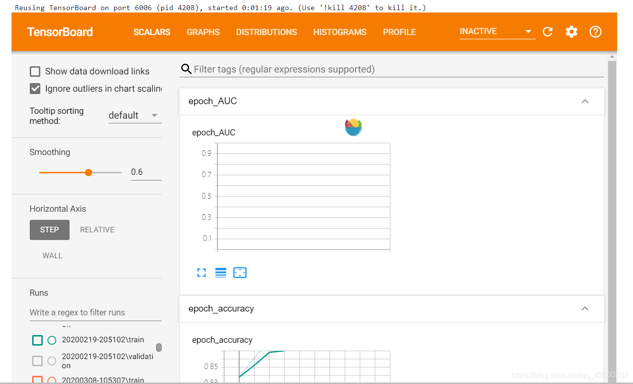Go to DISTRIBUTIONS tab
633x384 pixels.
[266, 32]
